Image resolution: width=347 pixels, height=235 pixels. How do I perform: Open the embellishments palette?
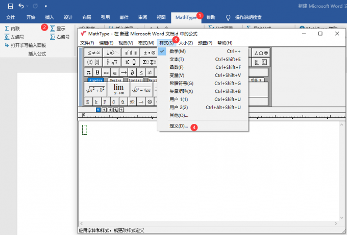(x=131, y=53)
